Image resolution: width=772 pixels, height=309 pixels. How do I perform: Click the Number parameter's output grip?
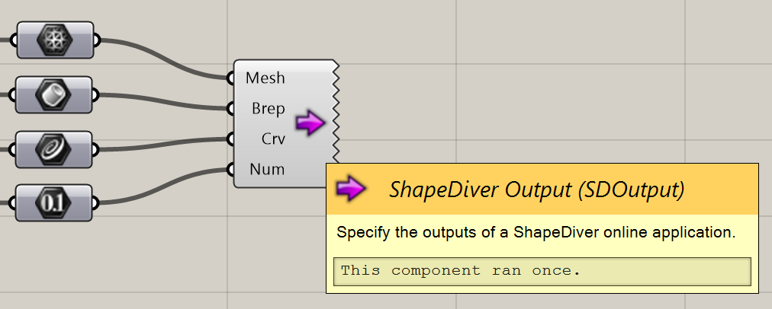pos(96,203)
